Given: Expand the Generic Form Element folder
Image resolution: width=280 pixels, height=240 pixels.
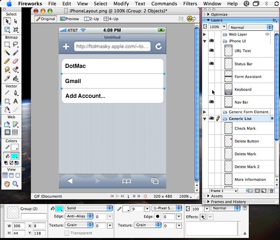Looking at the screenshot, I should click(x=205, y=112).
